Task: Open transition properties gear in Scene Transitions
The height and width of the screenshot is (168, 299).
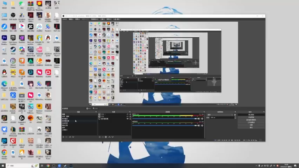Action: (235, 115)
